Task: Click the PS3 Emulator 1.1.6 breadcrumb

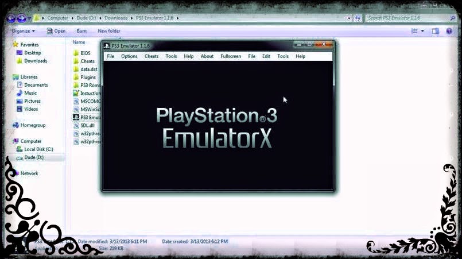Action: click(155, 18)
